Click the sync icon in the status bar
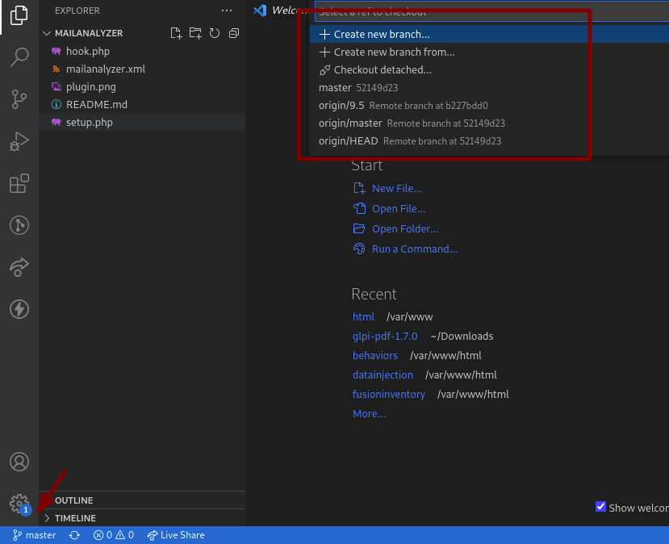Image resolution: width=669 pixels, height=544 pixels. 74,534
